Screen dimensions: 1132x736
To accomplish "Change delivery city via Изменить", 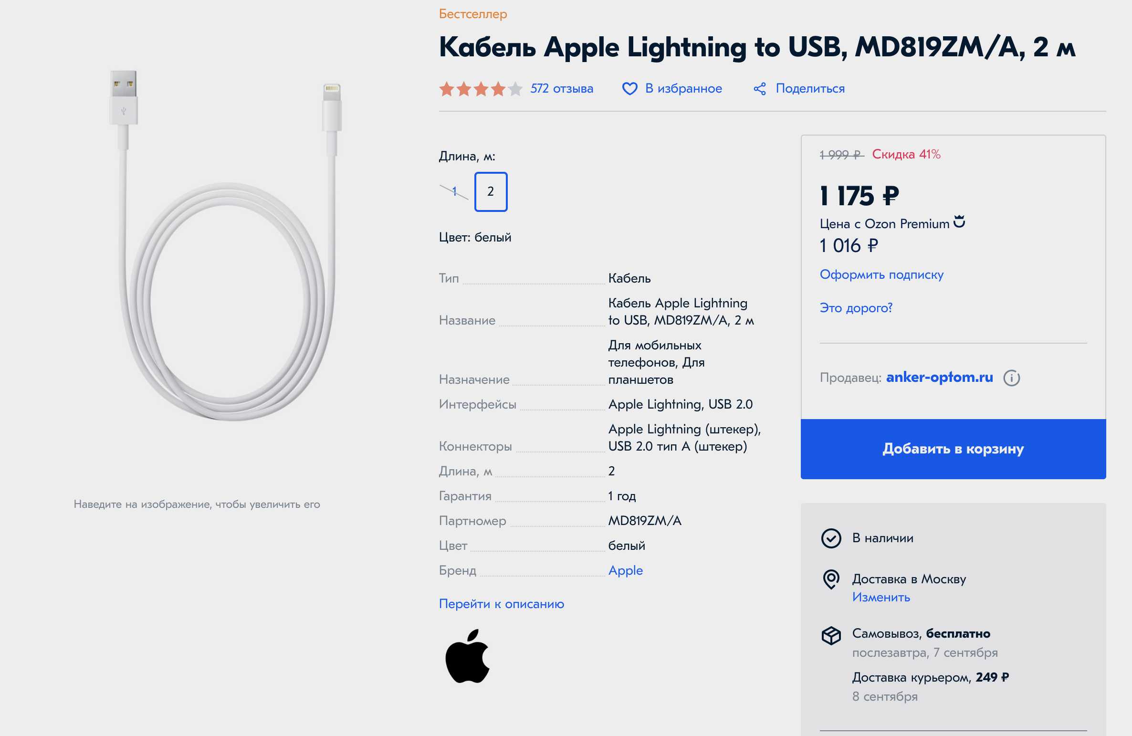I will click(x=881, y=597).
